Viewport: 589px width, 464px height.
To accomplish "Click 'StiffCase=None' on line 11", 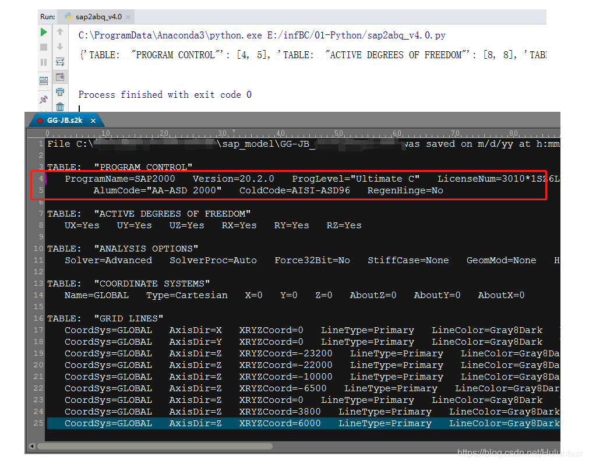I will click(408, 260).
